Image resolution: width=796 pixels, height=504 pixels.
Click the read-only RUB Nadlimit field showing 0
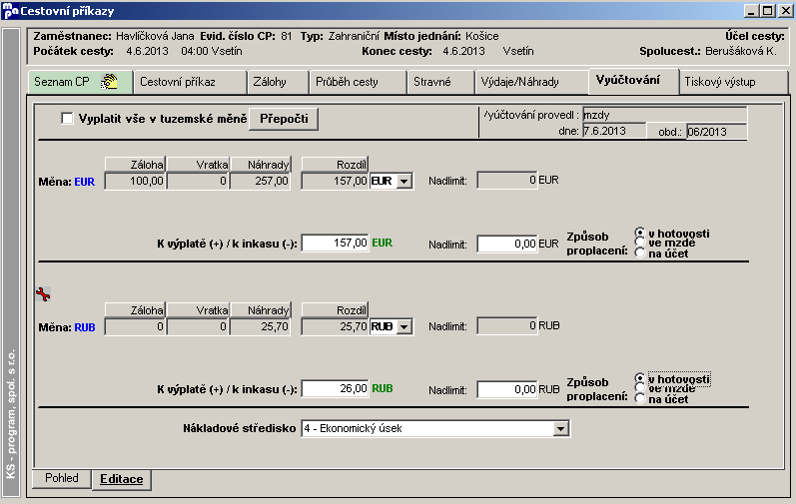tap(507, 325)
